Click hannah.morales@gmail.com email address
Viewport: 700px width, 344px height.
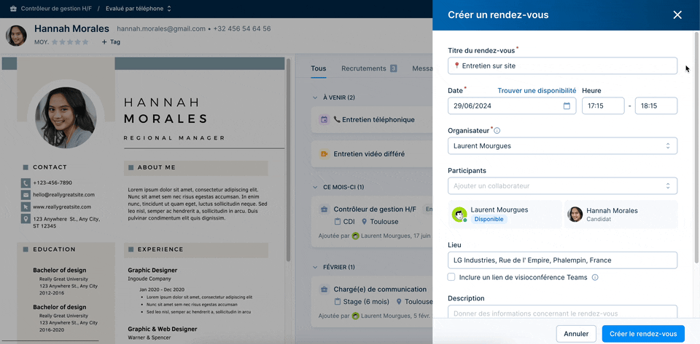click(161, 29)
